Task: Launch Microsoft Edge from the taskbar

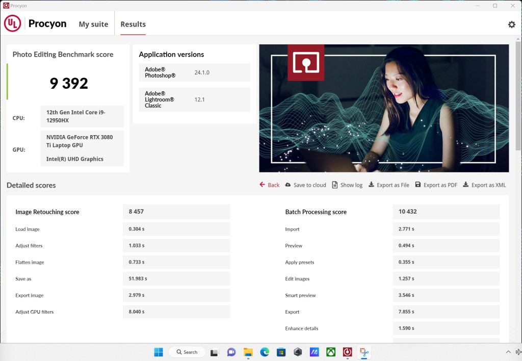Action: click(x=264, y=352)
